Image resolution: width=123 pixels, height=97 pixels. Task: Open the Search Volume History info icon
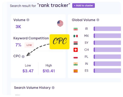(53, 88)
